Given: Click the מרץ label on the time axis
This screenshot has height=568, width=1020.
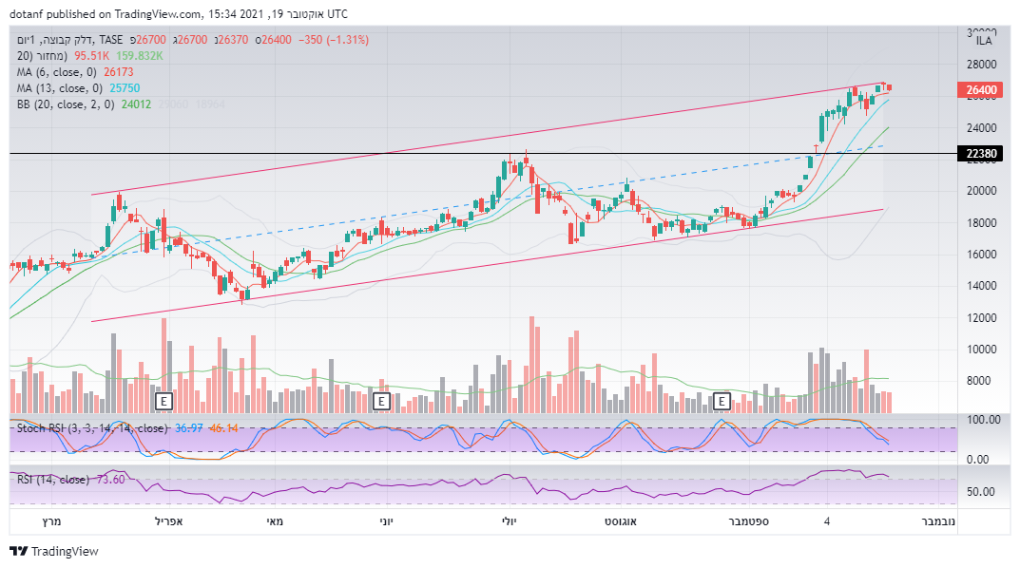Looking at the screenshot, I should point(51,521).
